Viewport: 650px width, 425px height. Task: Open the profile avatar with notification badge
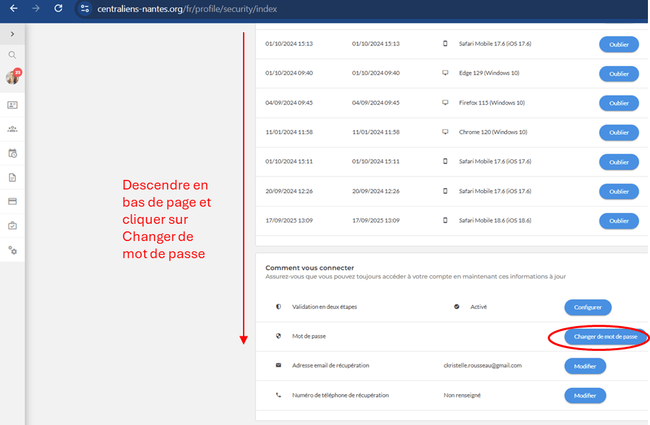click(x=12, y=78)
